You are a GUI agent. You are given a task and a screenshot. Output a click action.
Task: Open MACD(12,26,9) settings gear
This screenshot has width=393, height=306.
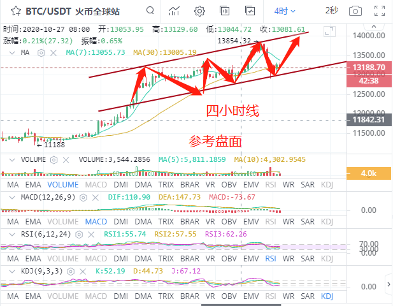tap(83, 197)
